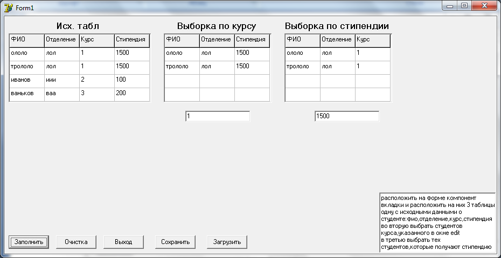Select cell ваа in source table
Viewport: 501px width, 258px height.
pos(62,95)
